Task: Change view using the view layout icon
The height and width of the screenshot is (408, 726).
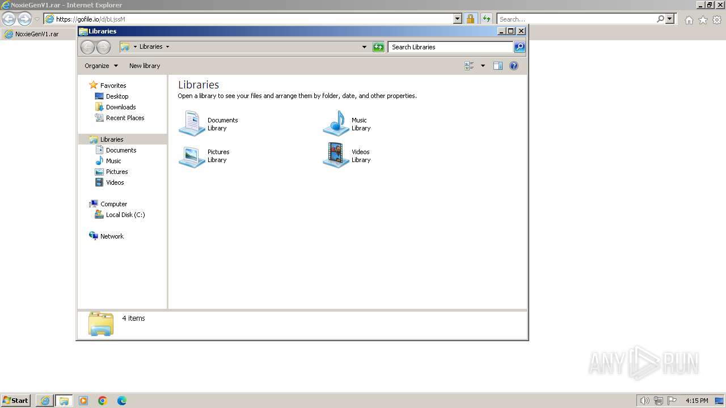Action: click(x=469, y=66)
